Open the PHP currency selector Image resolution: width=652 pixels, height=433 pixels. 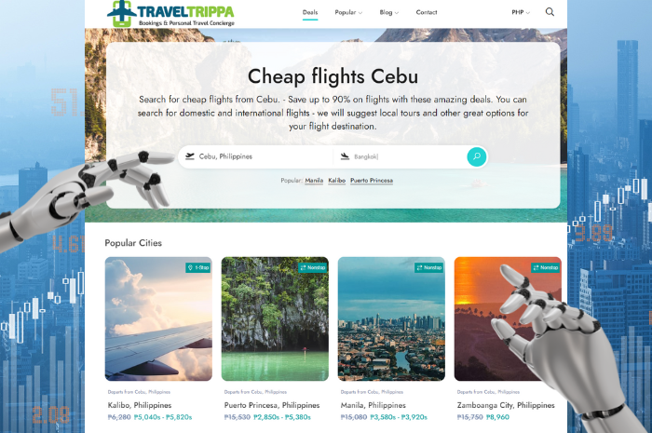pos(521,12)
